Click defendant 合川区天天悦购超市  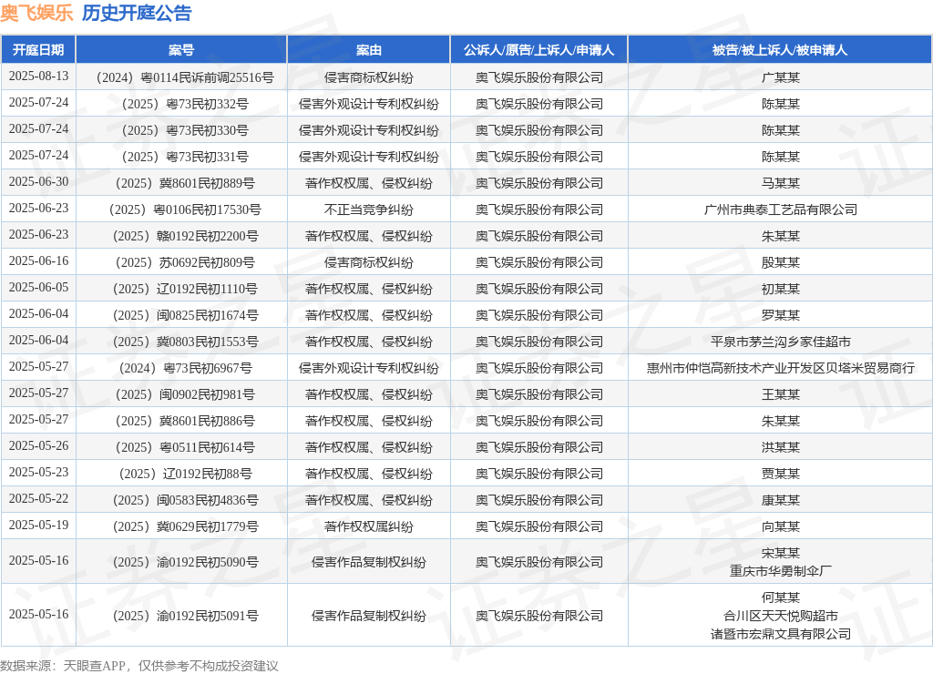tap(781, 616)
